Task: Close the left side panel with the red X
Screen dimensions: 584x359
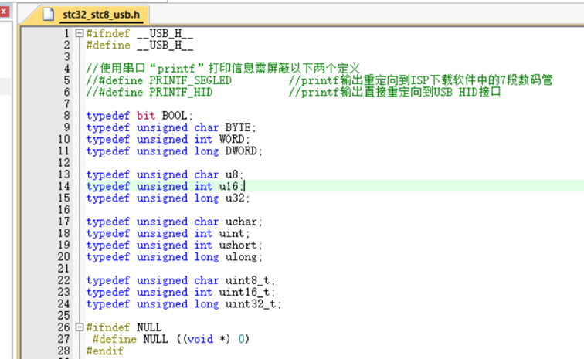Action: 4,11
